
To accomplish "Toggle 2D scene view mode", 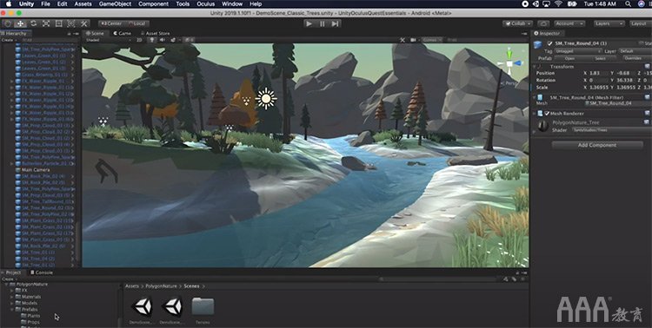I will pos(140,40).
